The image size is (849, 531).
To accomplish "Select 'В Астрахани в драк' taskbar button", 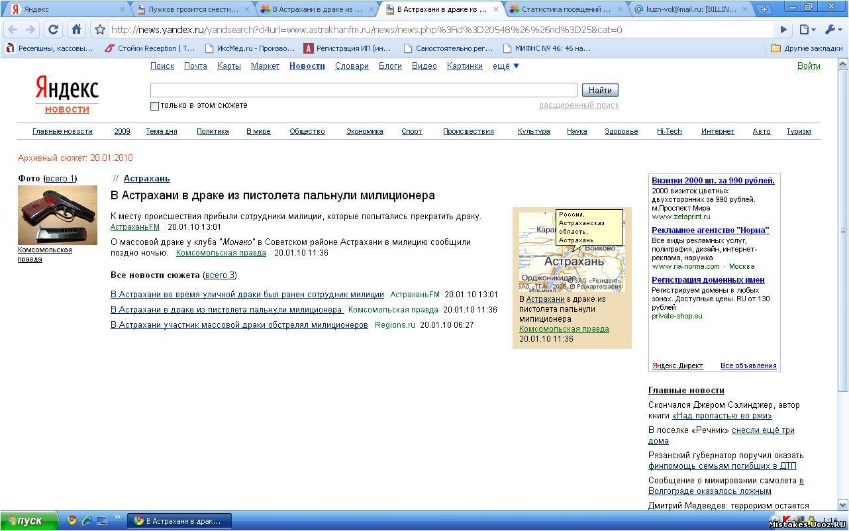I will (x=178, y=521).
